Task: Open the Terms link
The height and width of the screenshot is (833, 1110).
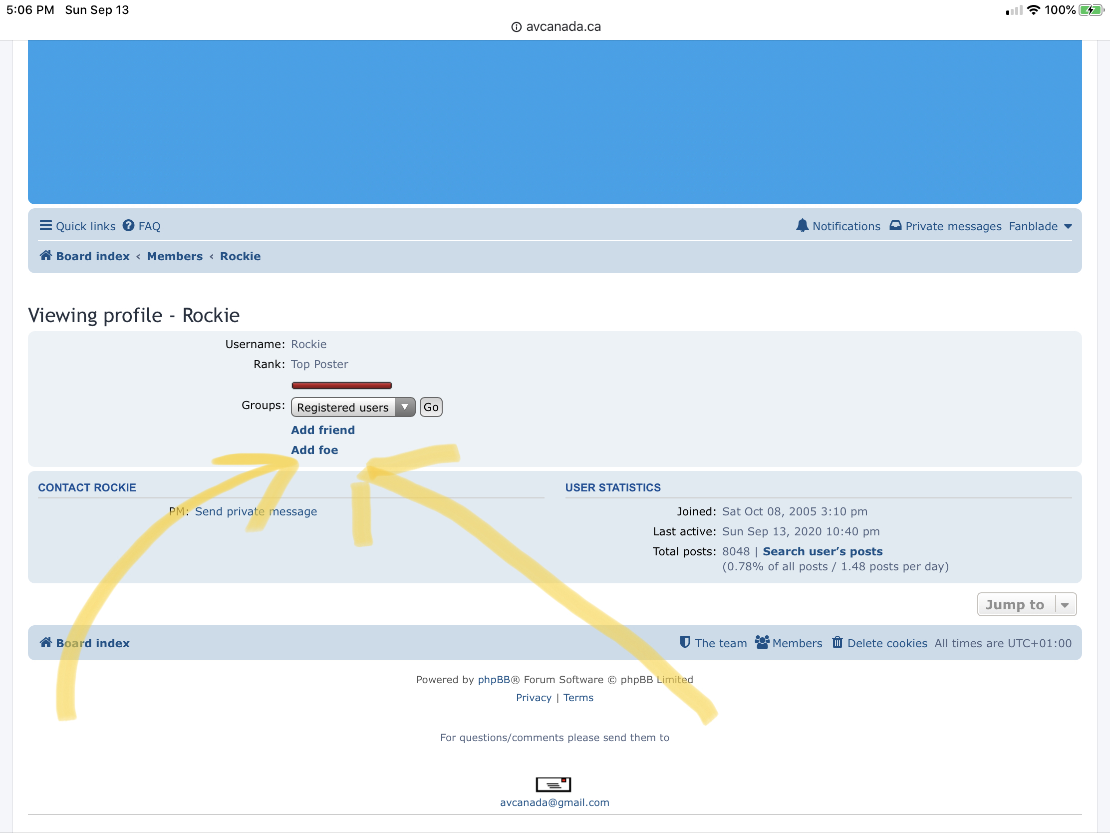Action: pos(578,698)
